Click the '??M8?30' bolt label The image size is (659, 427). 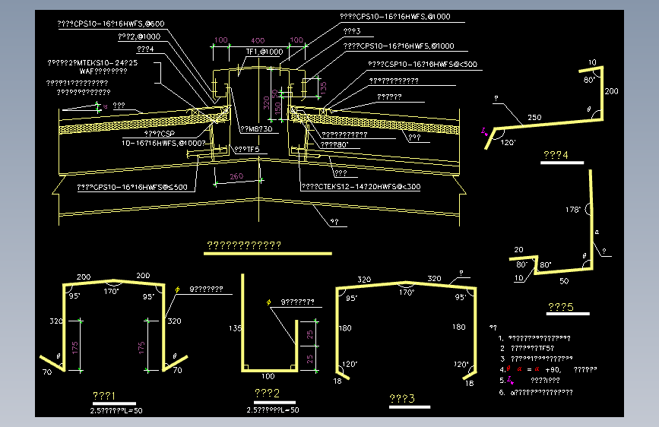click(x=256, y=129)
